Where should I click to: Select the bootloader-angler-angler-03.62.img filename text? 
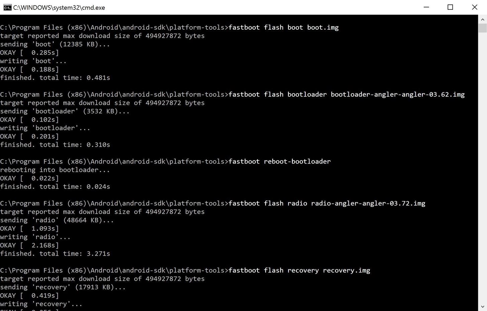[397, 94]
